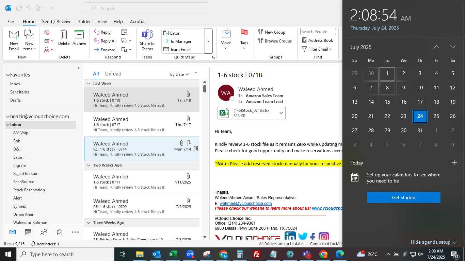The height and width of the screenshot is (261, 465).
Task: Show All messages tab
Action: pos(96,74)
